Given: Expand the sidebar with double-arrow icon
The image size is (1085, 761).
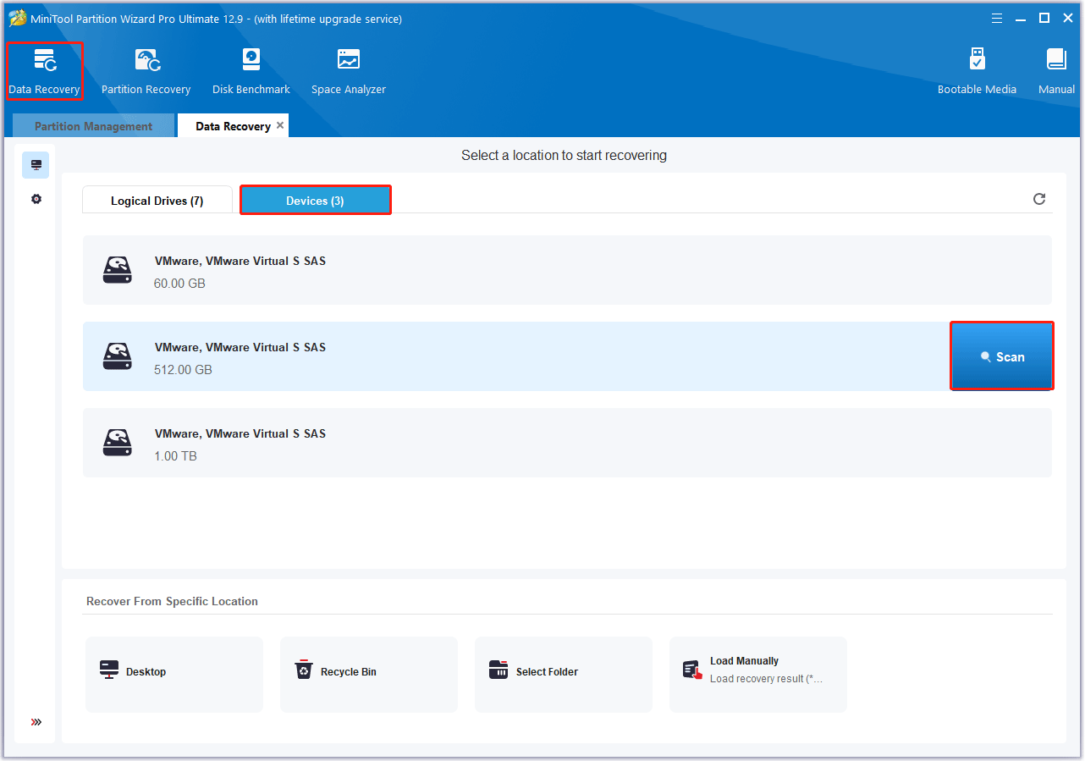Looking at the screenshot, I should [36, 722].
